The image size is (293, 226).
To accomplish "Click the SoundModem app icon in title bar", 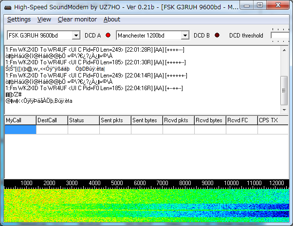I will [8, 7].
